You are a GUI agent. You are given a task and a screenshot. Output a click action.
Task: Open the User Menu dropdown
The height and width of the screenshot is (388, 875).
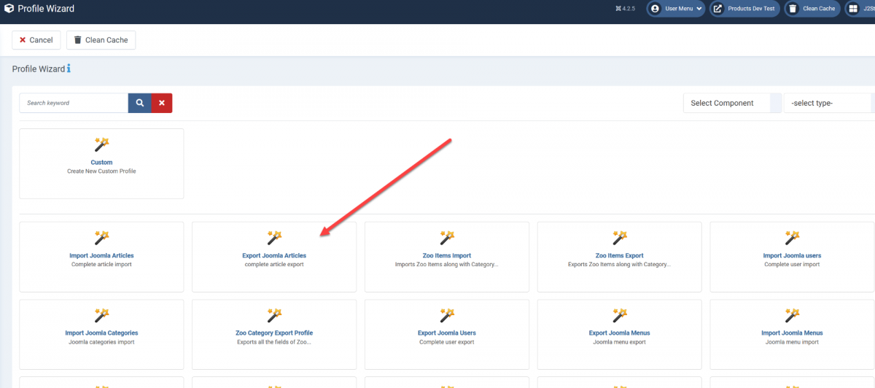pos(676,9)
